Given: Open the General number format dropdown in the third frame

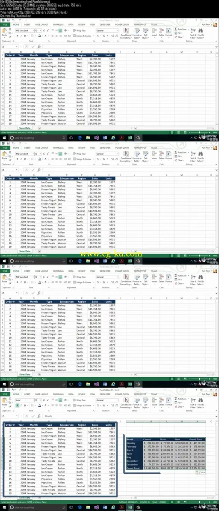Looking at the screenshot, I should coord(117,277).
